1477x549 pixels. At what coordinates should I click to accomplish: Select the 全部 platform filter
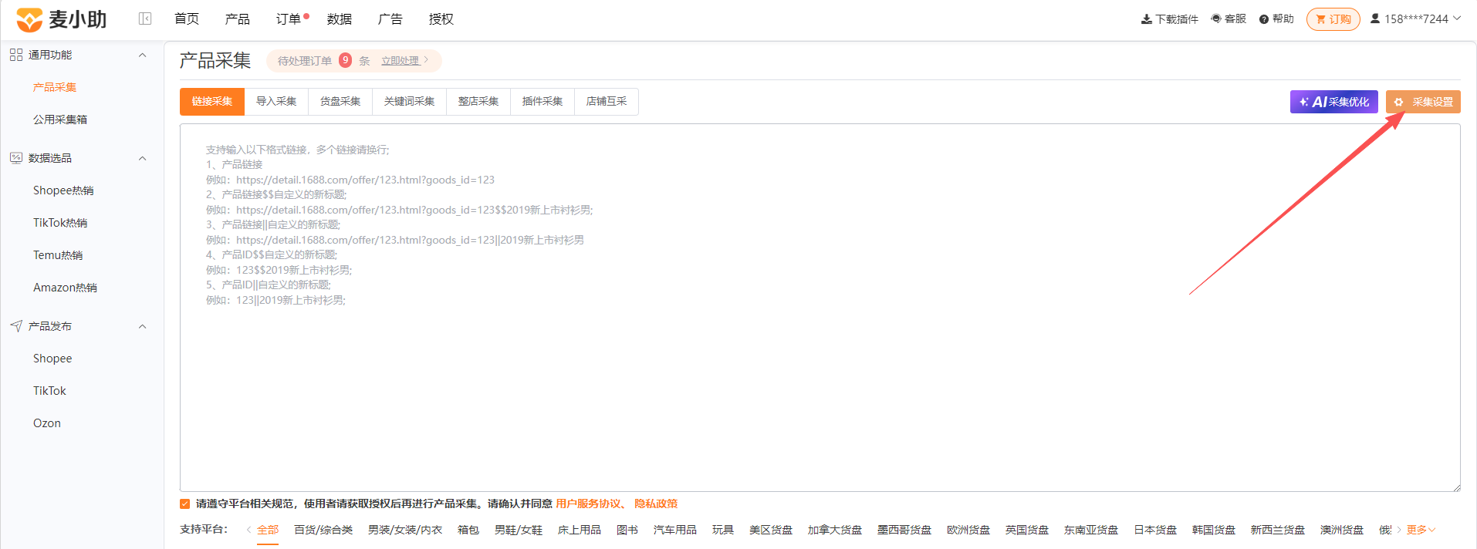tap(268, 530)
